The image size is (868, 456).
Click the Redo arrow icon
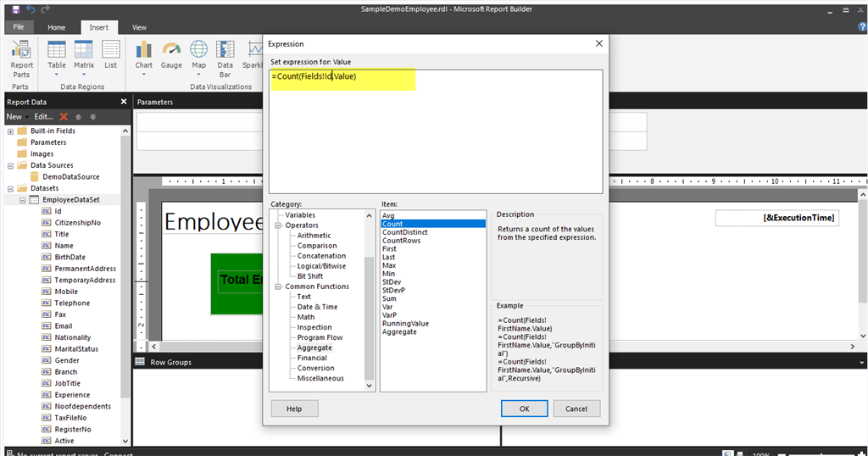46,9
